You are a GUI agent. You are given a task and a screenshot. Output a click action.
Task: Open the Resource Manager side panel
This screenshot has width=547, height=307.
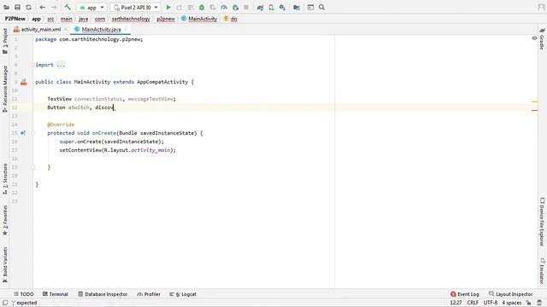click(x=5, y=89)
